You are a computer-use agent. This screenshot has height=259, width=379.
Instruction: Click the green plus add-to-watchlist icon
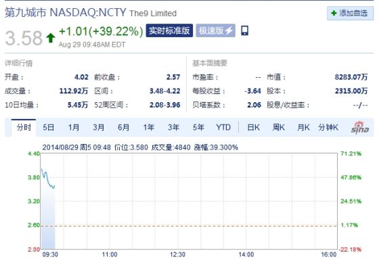tap(334, 13)
